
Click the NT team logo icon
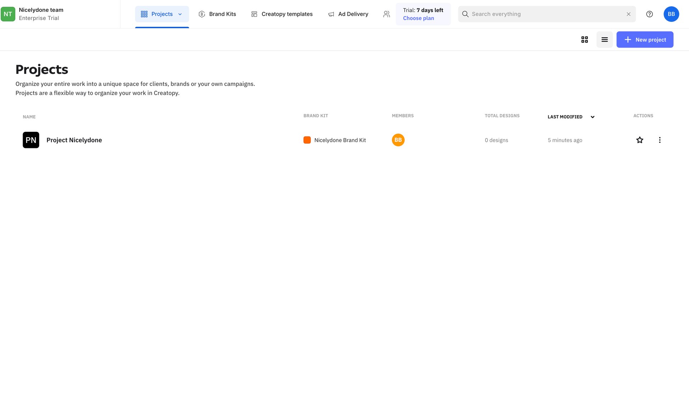tap(8, 14)
